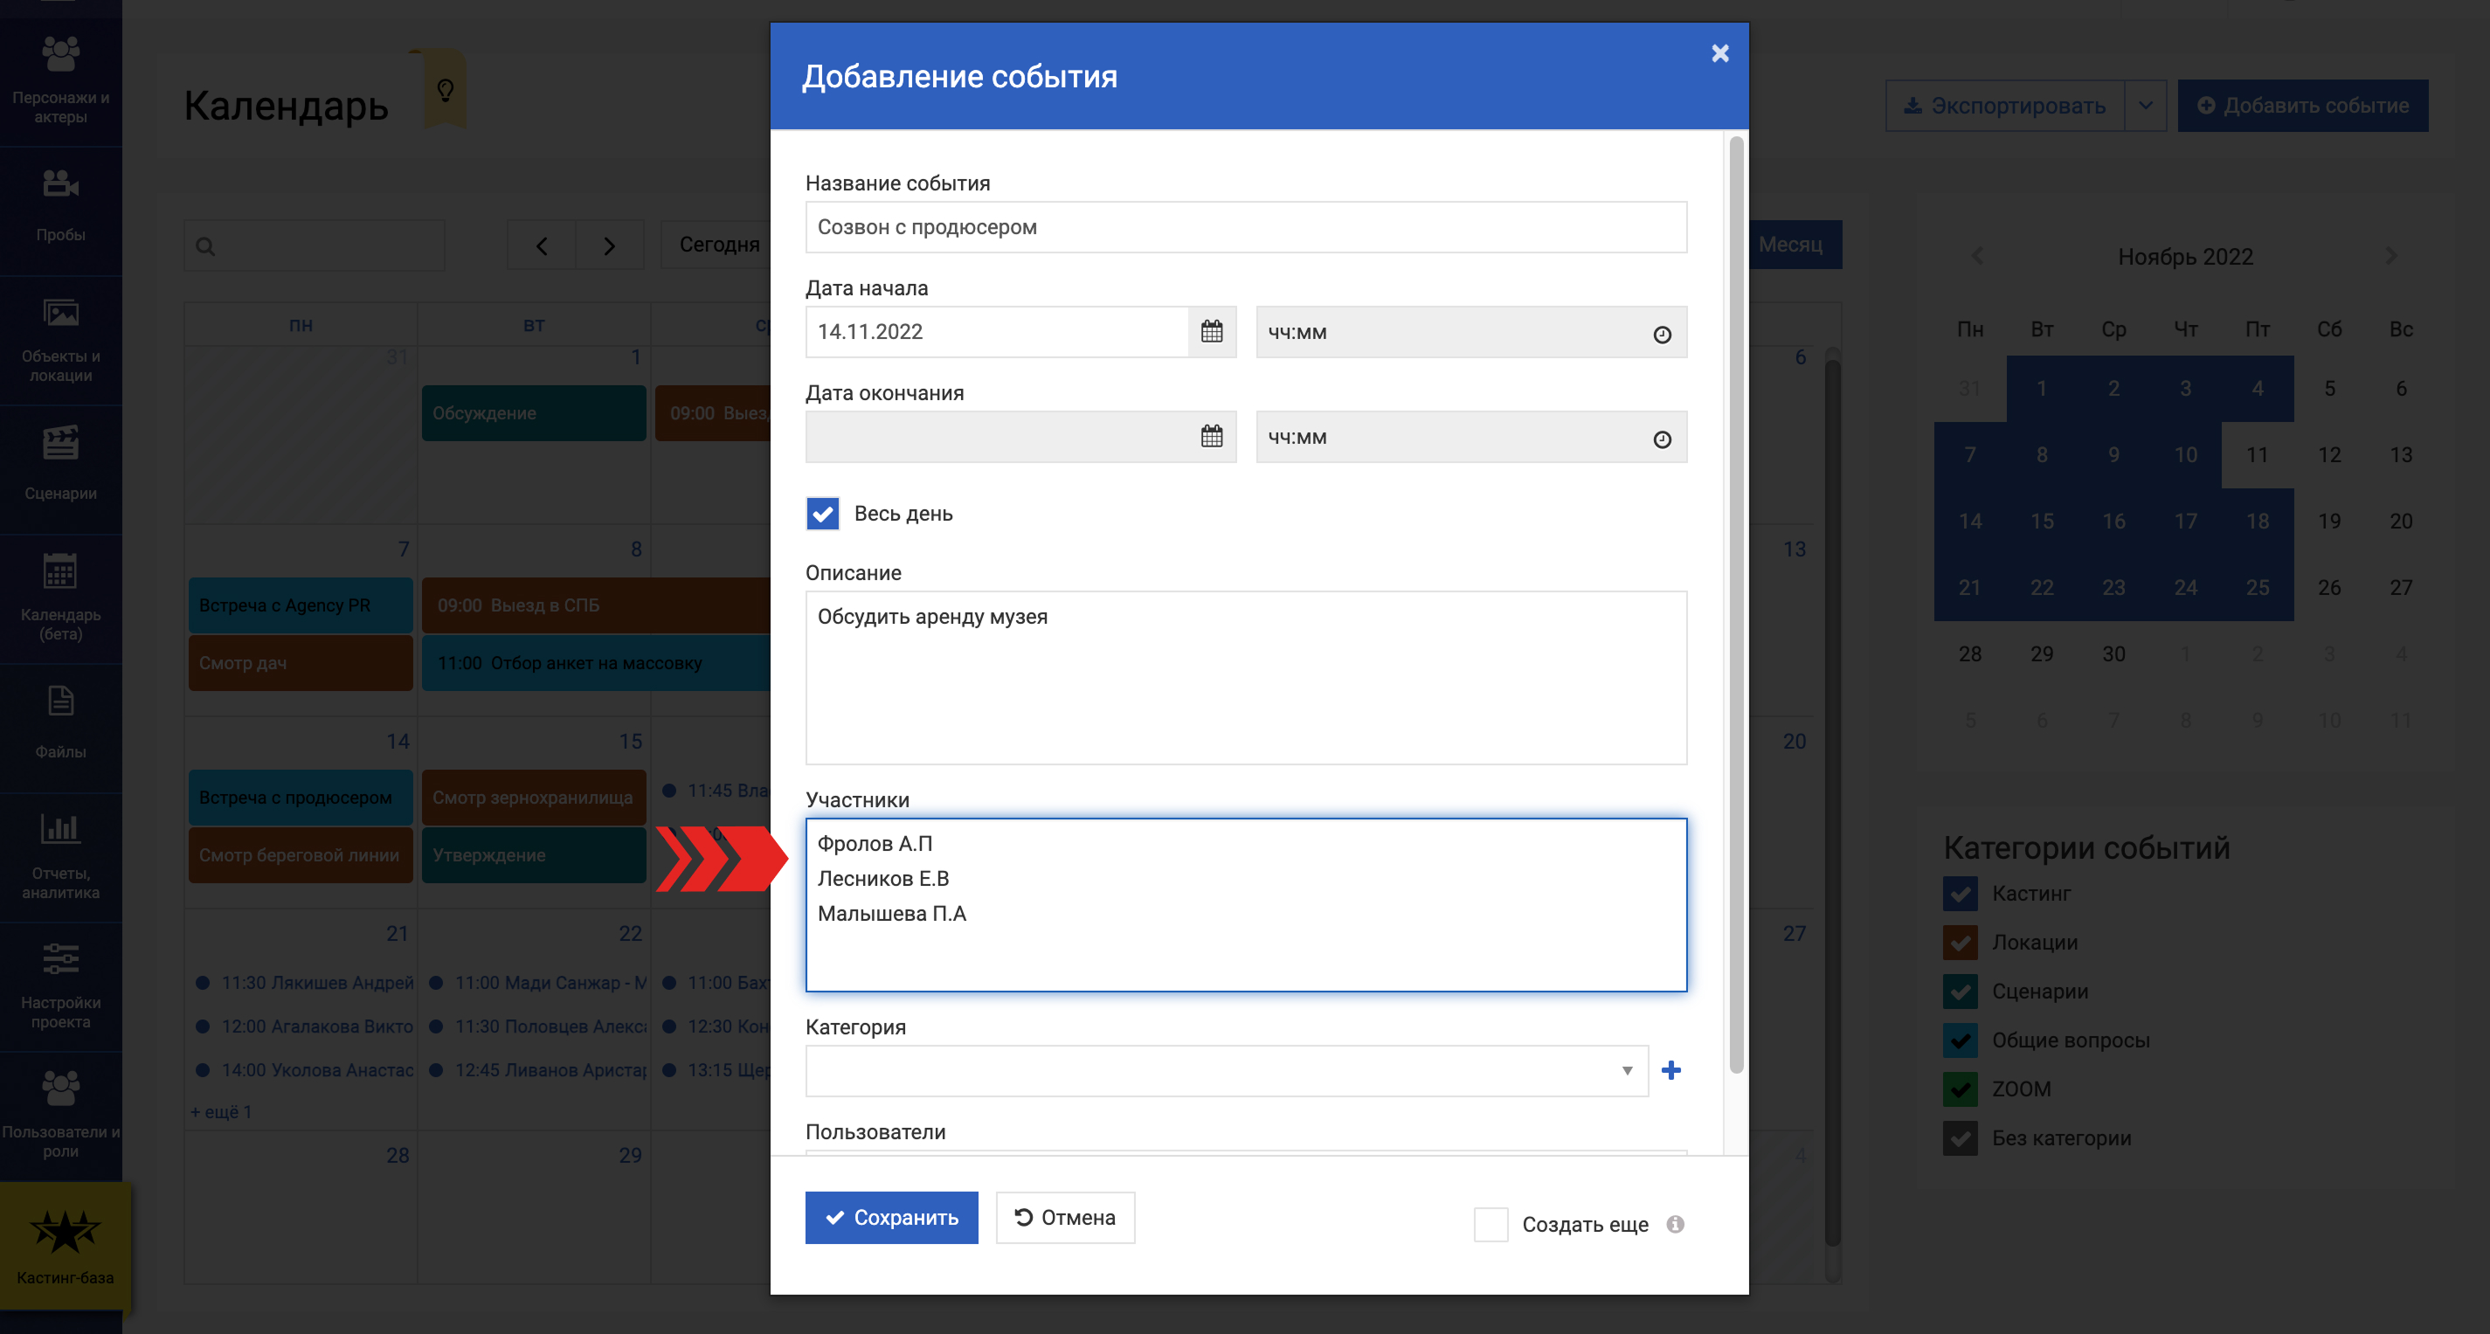The height and width of the screenshot is (1334, 2490).
Task: Click Экспортировать button
Action: tap(2005, 106)
